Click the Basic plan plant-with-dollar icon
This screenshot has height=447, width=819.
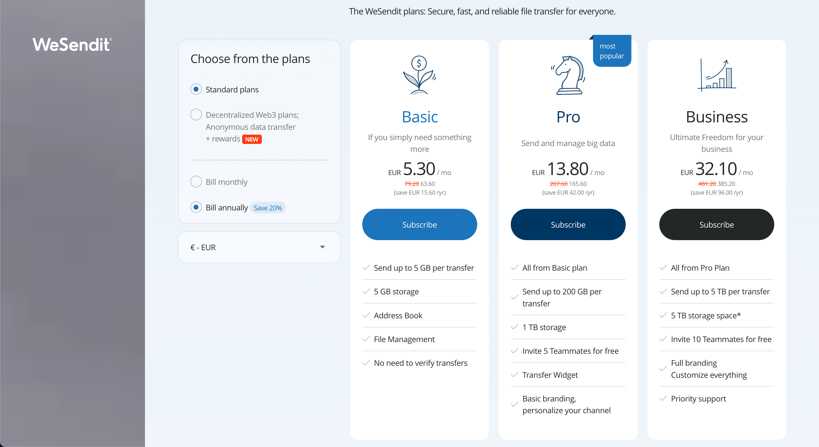419,75
